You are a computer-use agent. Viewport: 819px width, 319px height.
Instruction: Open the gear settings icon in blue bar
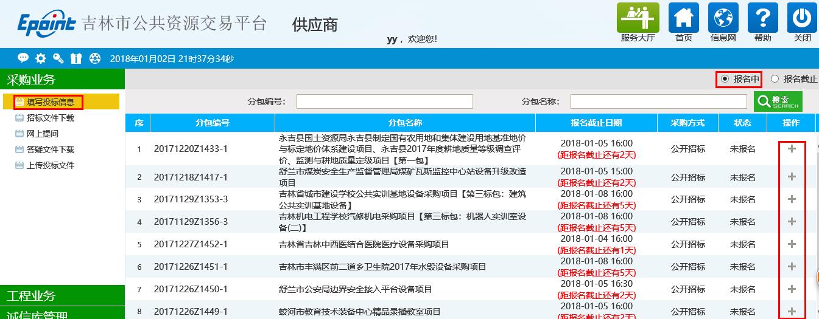41,58
